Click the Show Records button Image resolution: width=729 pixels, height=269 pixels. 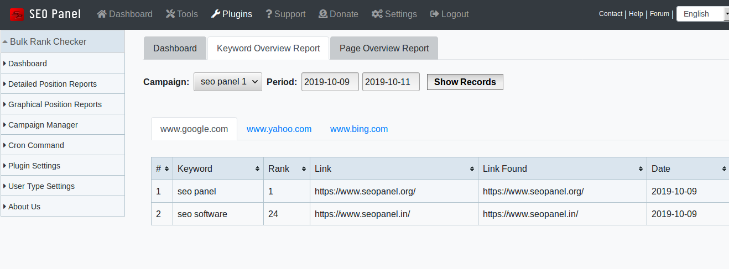click(465, 82)
